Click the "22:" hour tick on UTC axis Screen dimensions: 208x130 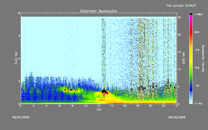164,106
